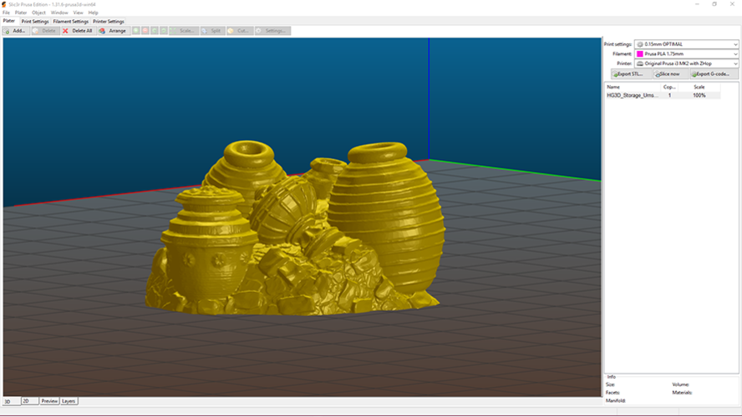Image resolution: width=742 pixels, height=417 pixels.
Task: Switch to the Preview tab
Action: (49, 401)
